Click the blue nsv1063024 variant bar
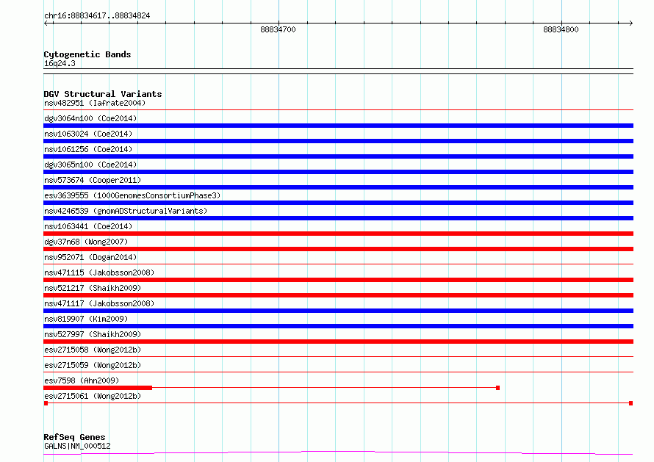 point(338,141)
